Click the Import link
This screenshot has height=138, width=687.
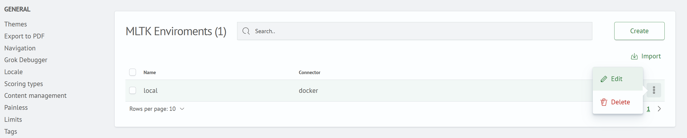pyautogui.click(x=651, y=56)
